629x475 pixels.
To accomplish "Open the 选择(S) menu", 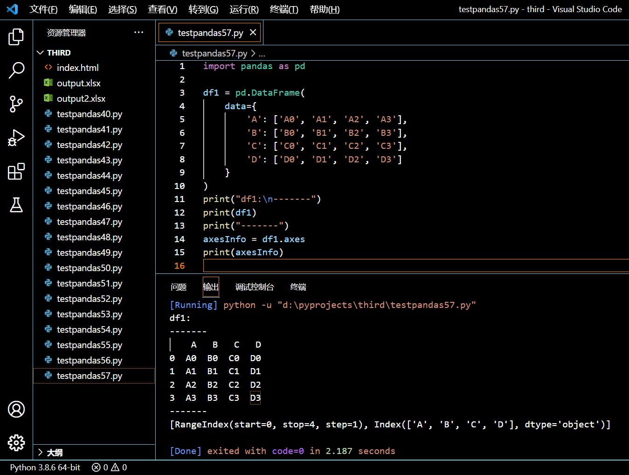I will 122,9.
